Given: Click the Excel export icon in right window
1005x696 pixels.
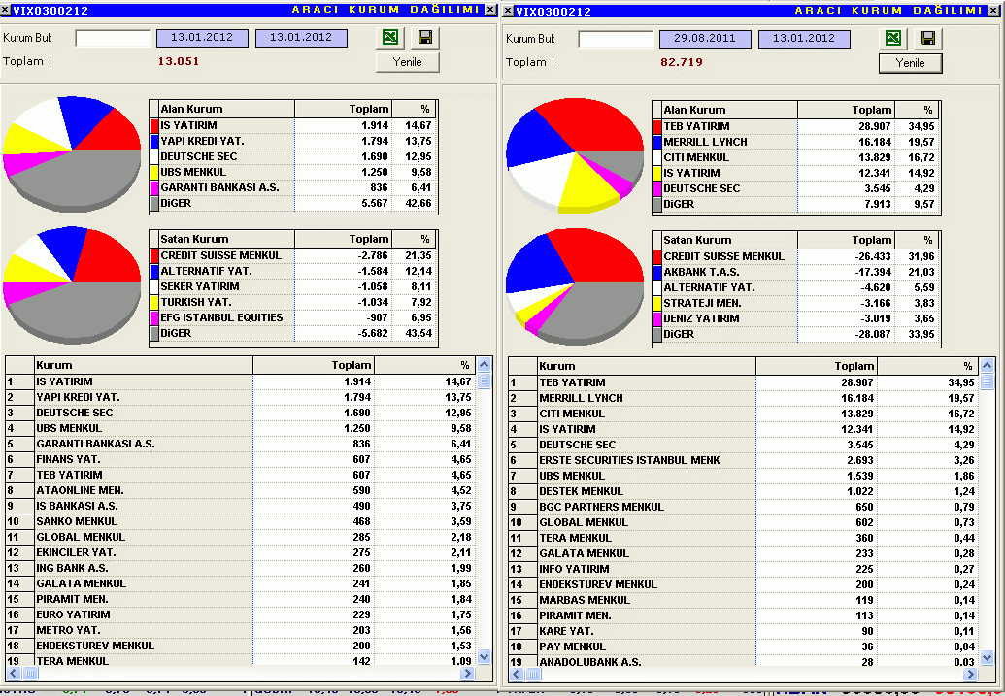Looking at the screenshot, I should click(893, 38).
